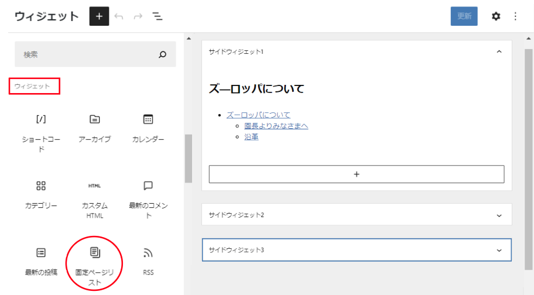Click the 更新 button
The image size is (534, 295).
[x=464, y=16]
